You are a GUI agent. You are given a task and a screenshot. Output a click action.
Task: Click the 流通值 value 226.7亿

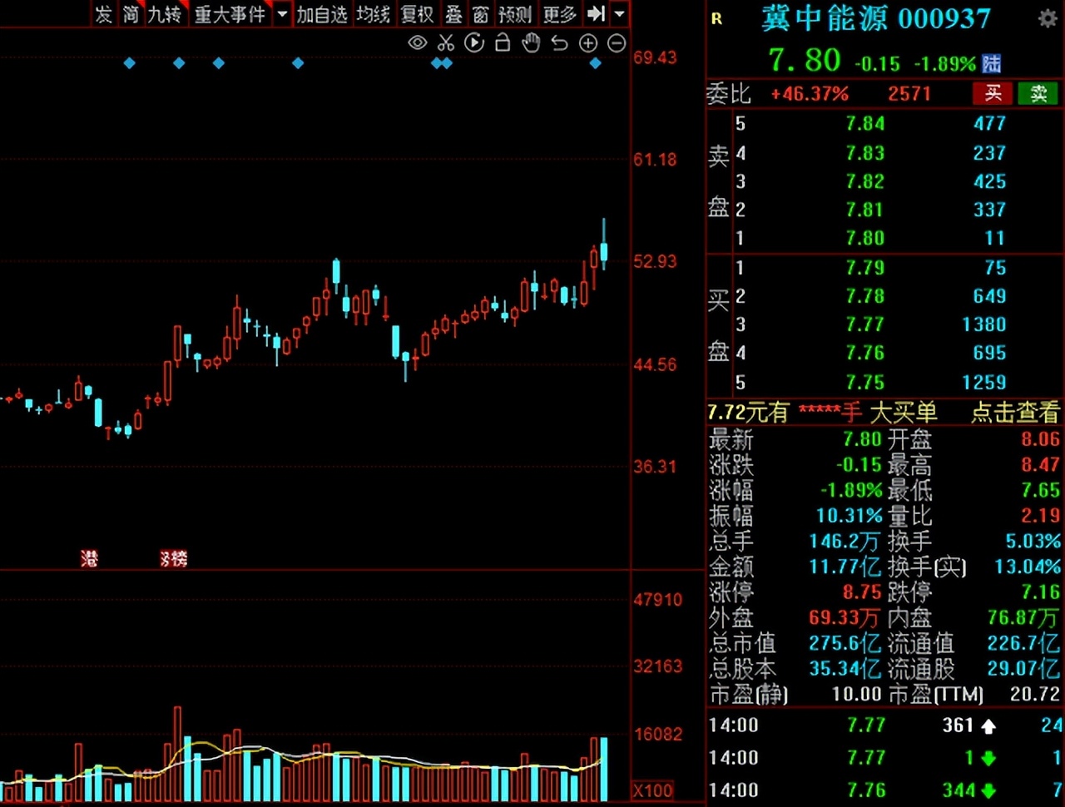(x=1023, y=643)
